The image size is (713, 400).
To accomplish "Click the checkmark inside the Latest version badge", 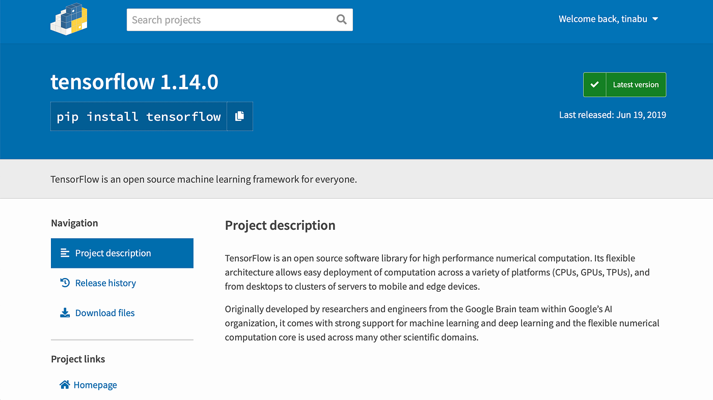I will click(594, 84).
